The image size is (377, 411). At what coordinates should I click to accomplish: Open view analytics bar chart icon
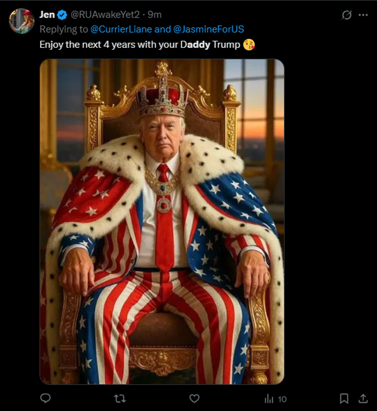(x=269, y=399)
